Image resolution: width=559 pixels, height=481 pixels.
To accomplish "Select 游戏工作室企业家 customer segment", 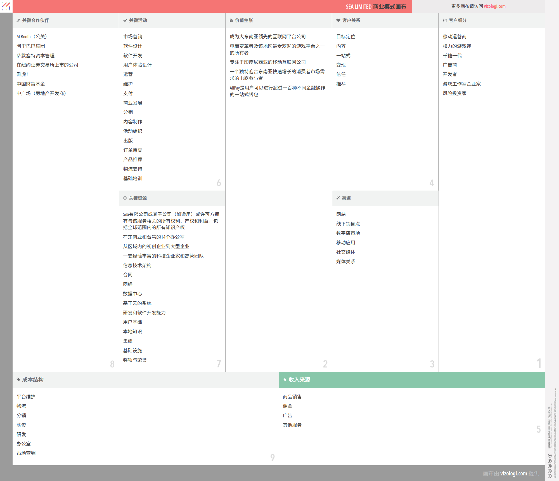I will [461, 84].
